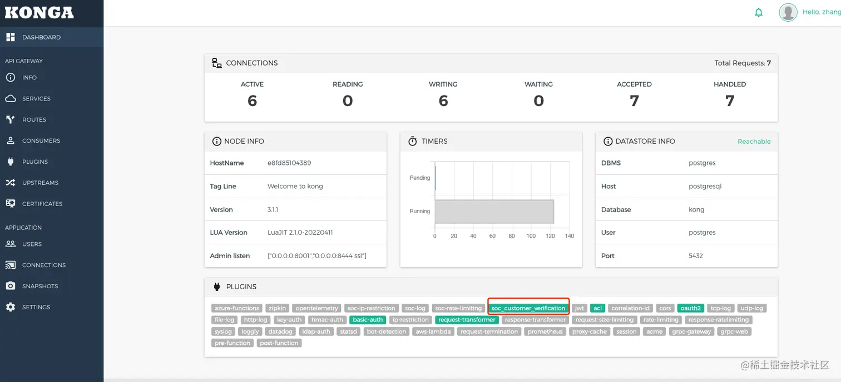The height and width of the screenshot is (382, 841).
Task: Select the Services cloud icon
Action: point(10,99)
